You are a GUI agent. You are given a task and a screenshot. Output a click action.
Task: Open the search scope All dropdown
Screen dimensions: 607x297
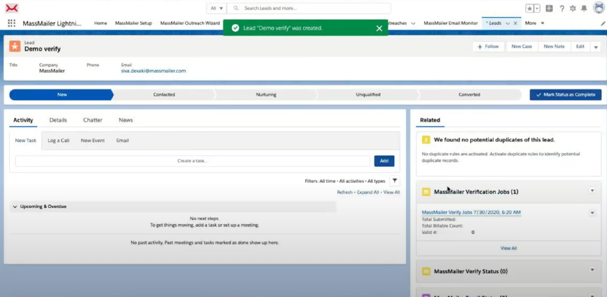(x=217, y=8)
